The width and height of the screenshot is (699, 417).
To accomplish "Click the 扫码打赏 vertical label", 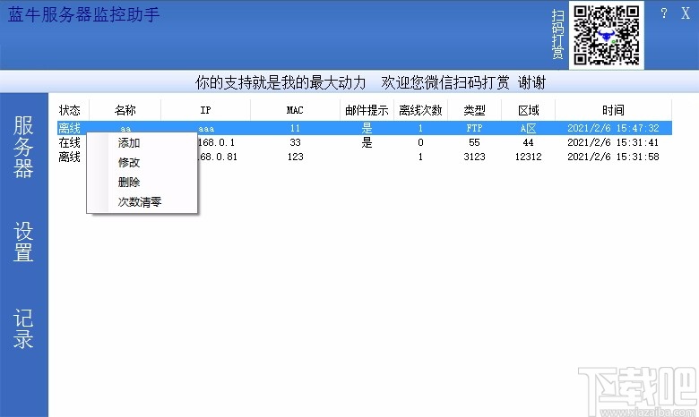I will [557, 34].
